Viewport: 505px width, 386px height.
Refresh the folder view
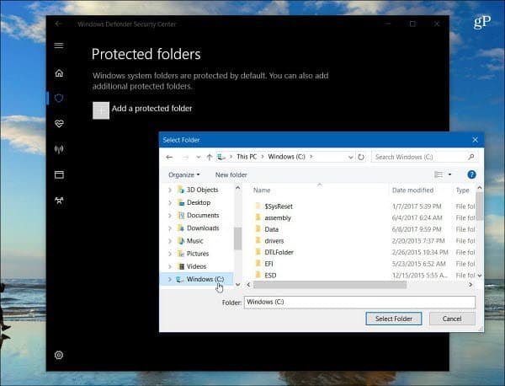(x=361, y=157)
